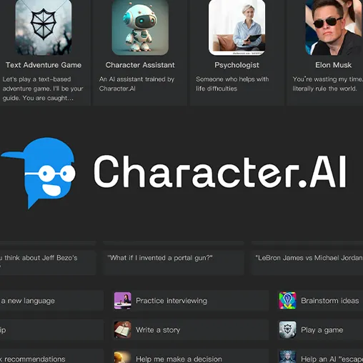Choose the recommendations option
The width and height of the screenshot is (363, 363).
pyautogui.click(x=51, y=356)
